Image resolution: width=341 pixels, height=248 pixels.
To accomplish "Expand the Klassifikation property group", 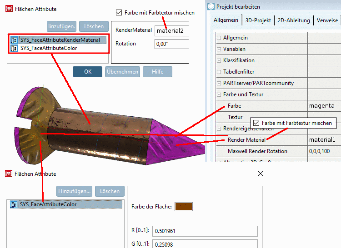I will pyautogui.click(x=219, y=60).
